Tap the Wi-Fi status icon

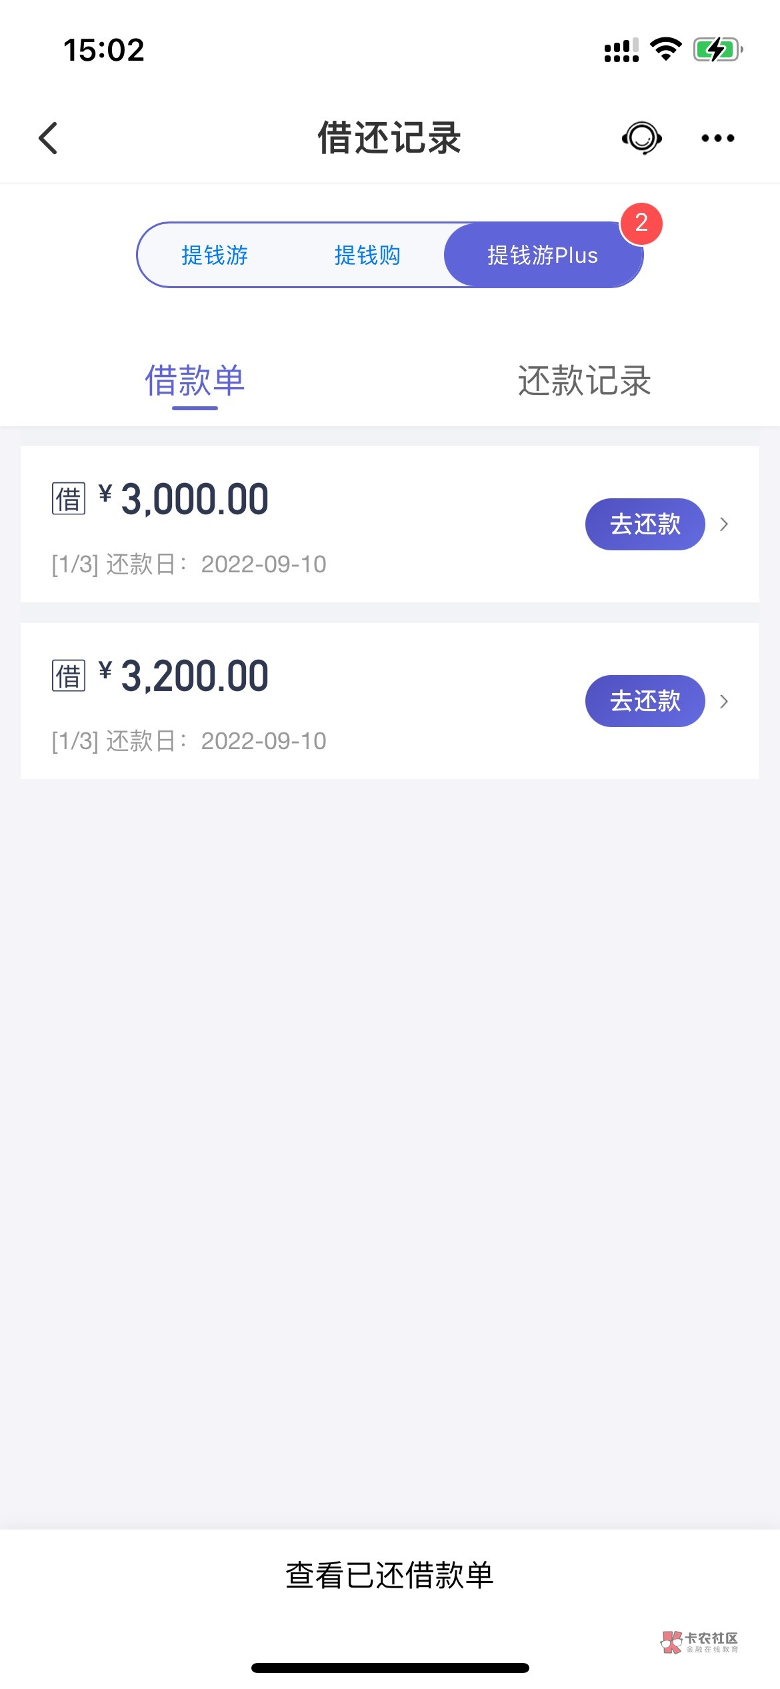tap(665, 49)
